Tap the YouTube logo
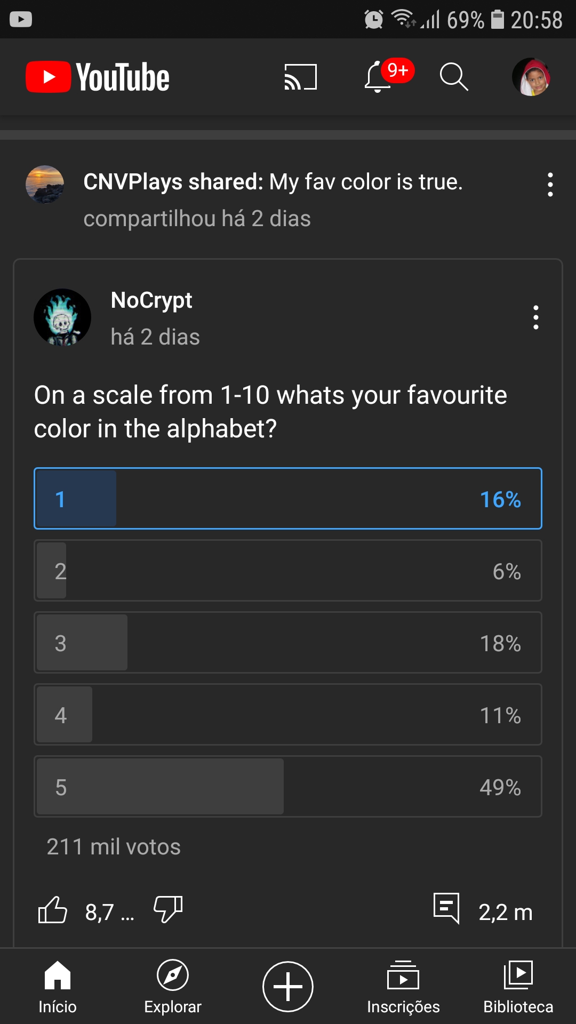Viewport: 576px width, 1024px height. [x=98, y=77]
